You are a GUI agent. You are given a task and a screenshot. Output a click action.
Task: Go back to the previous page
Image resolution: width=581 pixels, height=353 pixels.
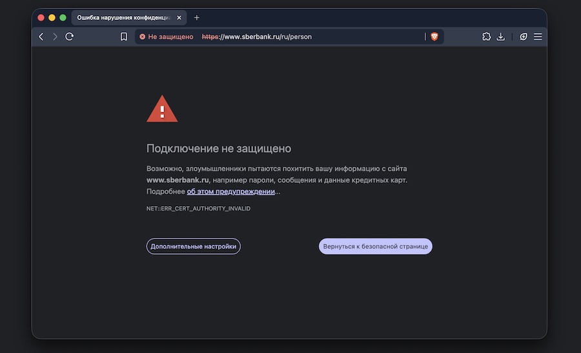coord(41,37)
